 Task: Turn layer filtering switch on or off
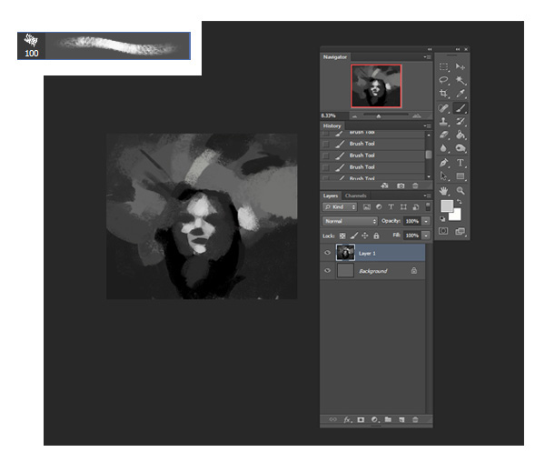click(x=428, y=206)
